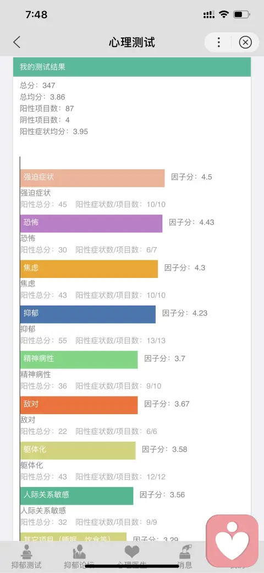Select the light green 精神病性 bar
Viewport: 264px width, 573px height.
79,360
